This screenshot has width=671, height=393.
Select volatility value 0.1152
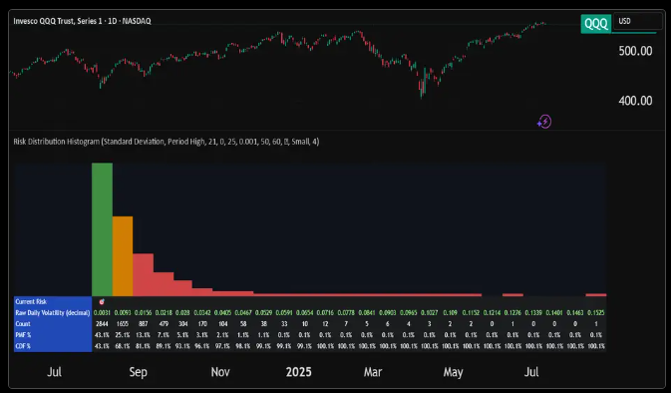point(471,313)
